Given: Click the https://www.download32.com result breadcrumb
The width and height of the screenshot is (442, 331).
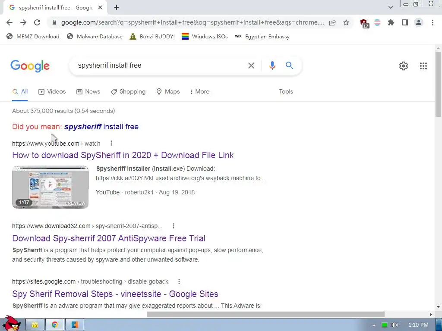Looking at the screenshot, I should 87,226.
